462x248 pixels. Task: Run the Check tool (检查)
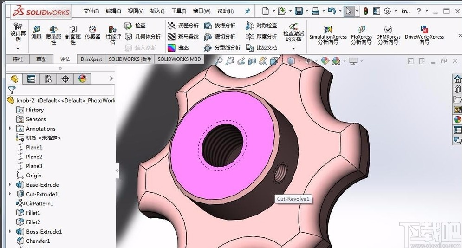(135, 26)
